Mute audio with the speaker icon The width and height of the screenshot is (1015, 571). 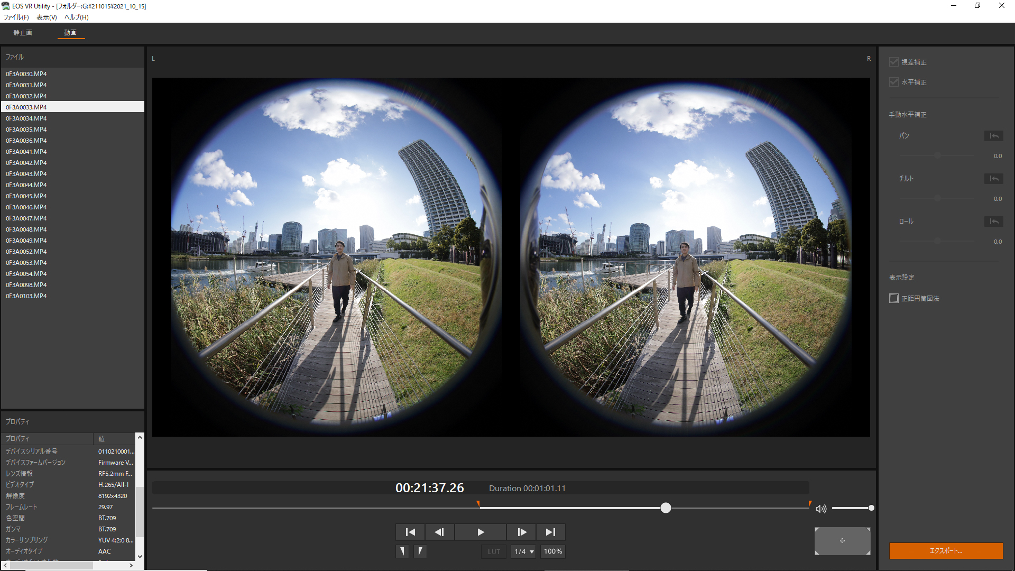(x=820, y=509)
